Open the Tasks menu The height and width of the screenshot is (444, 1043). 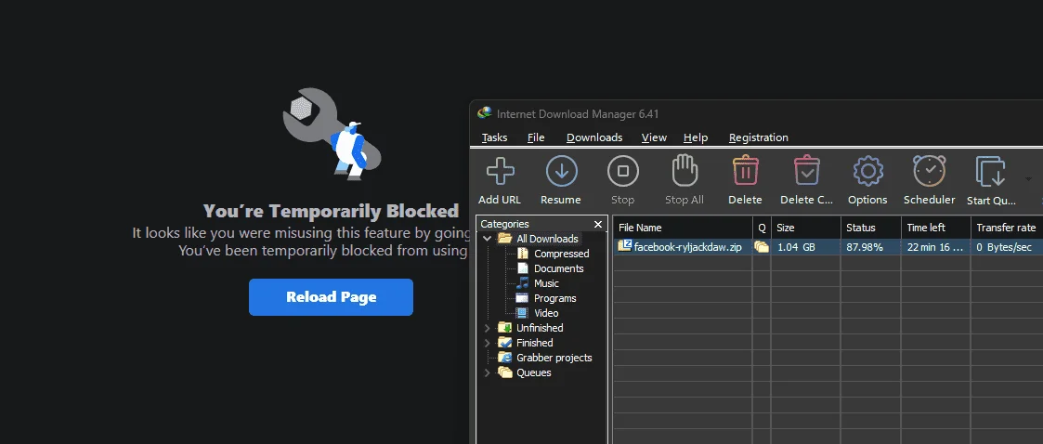point(494,137)
